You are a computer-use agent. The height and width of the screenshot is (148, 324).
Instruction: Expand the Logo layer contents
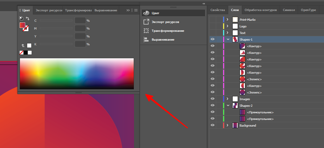pyautogui.click(x=227, y=26)
